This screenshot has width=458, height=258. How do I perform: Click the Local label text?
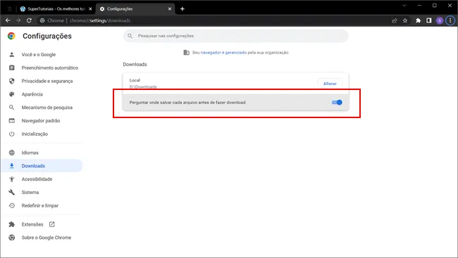(x=135, y=80)
